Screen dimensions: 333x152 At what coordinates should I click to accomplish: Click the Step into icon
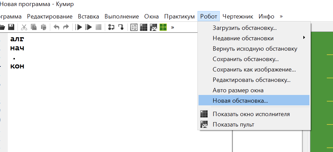[x=121, y=27]
